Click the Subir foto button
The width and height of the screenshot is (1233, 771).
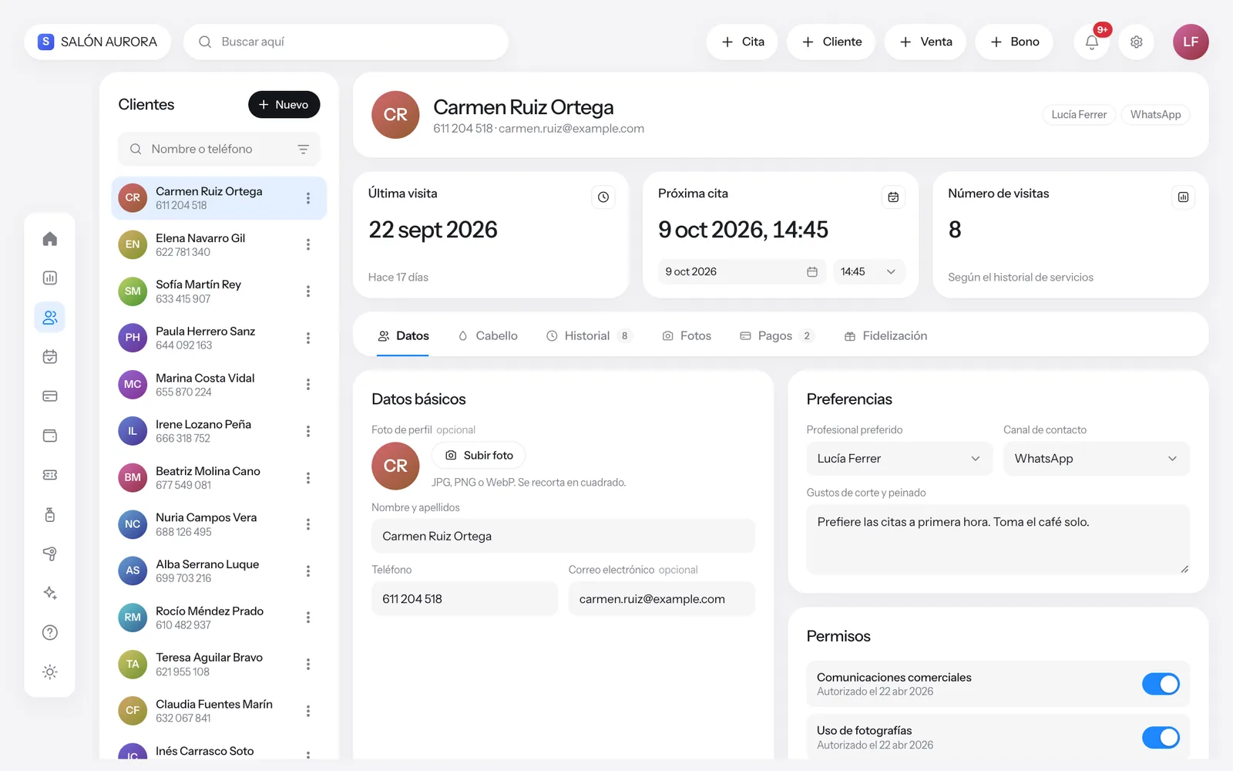479,456
